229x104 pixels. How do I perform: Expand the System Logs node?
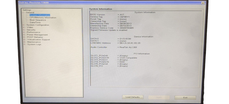click(24, 44)
